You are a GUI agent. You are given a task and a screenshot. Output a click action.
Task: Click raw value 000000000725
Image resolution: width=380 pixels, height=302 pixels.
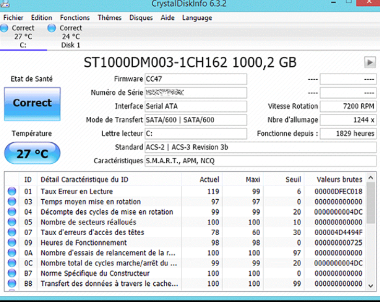338,243
